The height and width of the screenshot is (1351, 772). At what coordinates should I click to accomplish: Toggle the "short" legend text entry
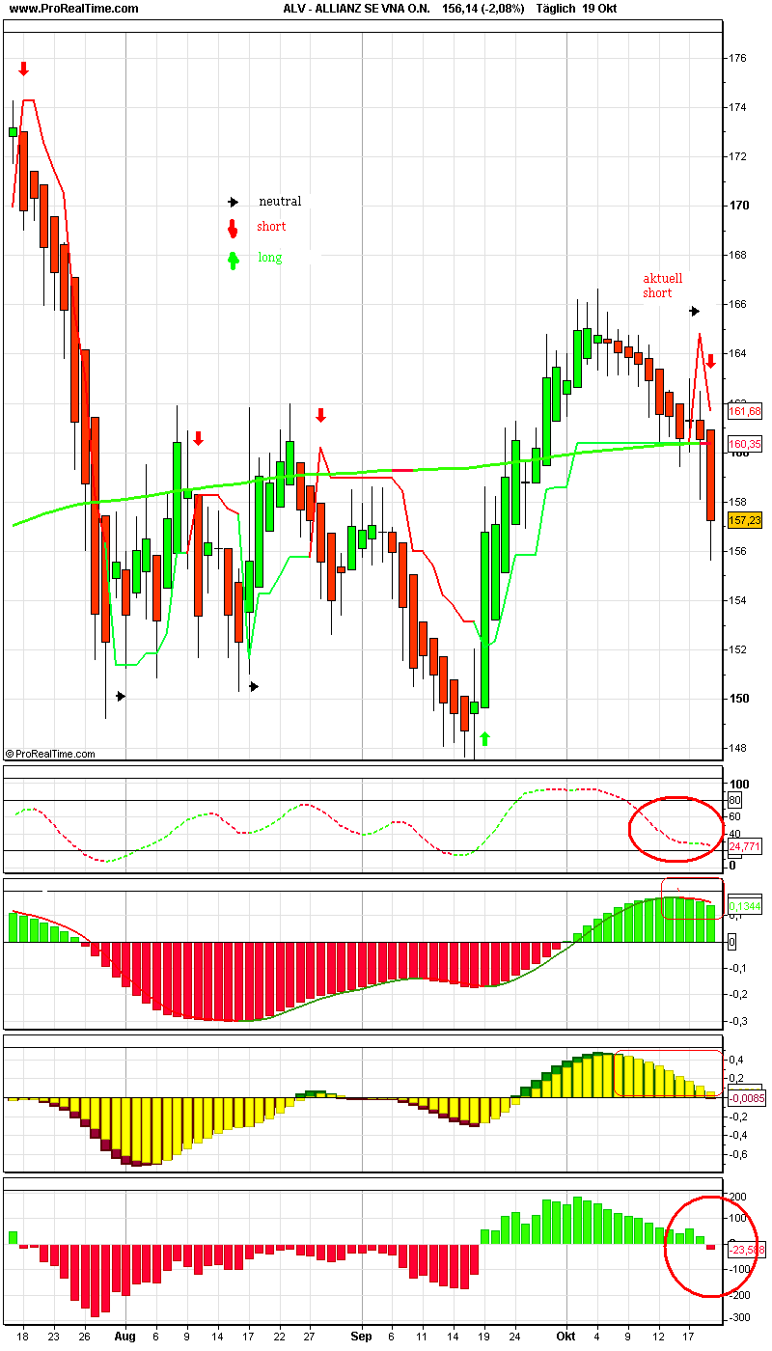[271, 227]
